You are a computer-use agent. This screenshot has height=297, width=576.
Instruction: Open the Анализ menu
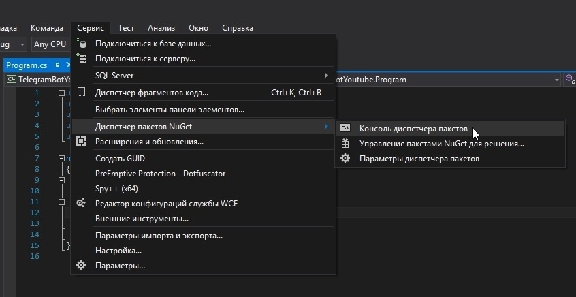[x=161, y=28]
